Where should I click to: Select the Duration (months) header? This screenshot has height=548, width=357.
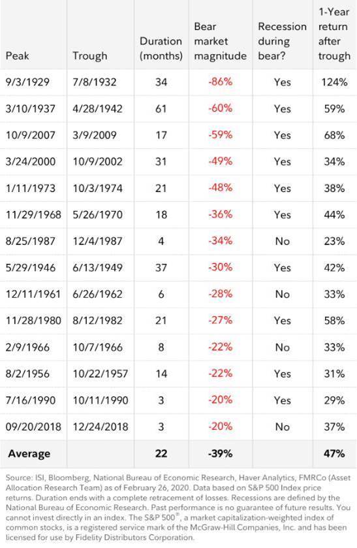click(161, 48)
